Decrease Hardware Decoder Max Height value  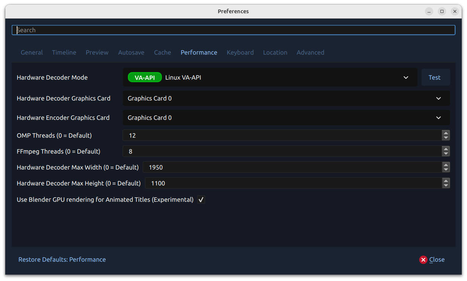(x=446, y=186)
